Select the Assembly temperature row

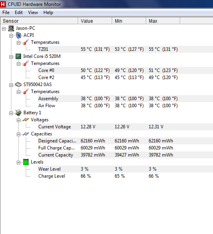tap(125, 99)
